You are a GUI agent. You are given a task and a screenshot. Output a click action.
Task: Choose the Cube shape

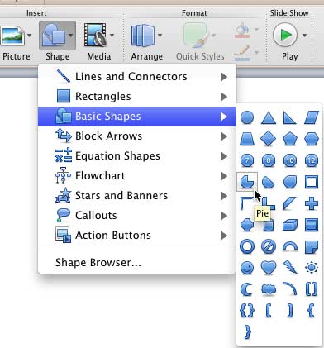click(290, 225)
